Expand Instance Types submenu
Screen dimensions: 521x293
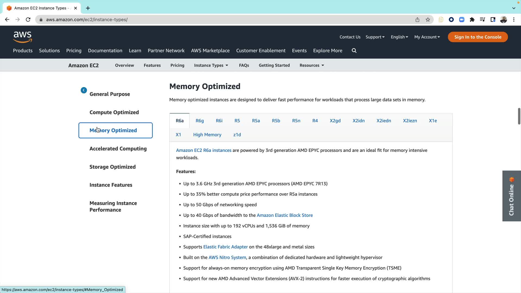click(x=211, y=65)
